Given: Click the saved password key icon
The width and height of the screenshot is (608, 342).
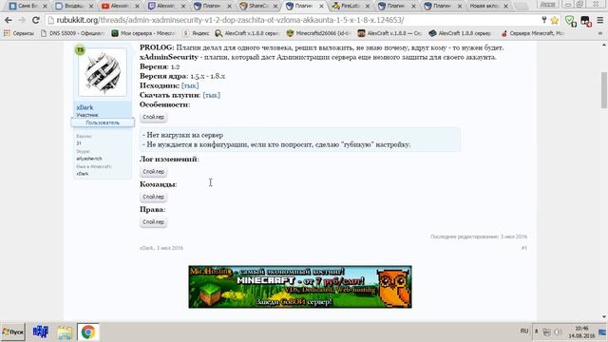Looking at the screenshot, I should click(x=544, y=20).
